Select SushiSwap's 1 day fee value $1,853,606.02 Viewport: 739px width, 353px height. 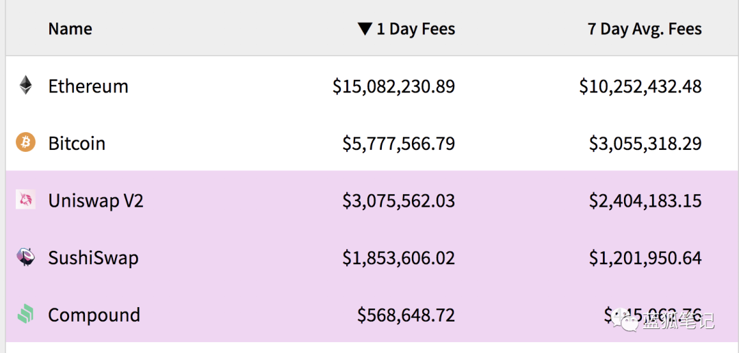[398, 258]
